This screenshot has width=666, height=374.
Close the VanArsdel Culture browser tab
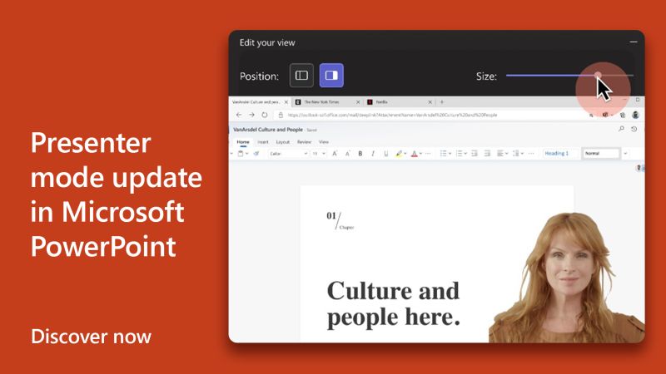(286, 102)
